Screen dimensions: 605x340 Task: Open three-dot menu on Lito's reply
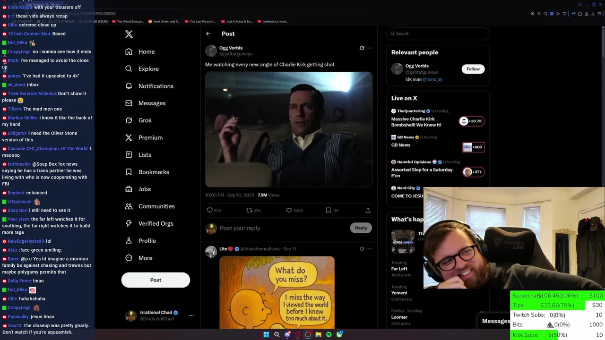tap(370, 249)
